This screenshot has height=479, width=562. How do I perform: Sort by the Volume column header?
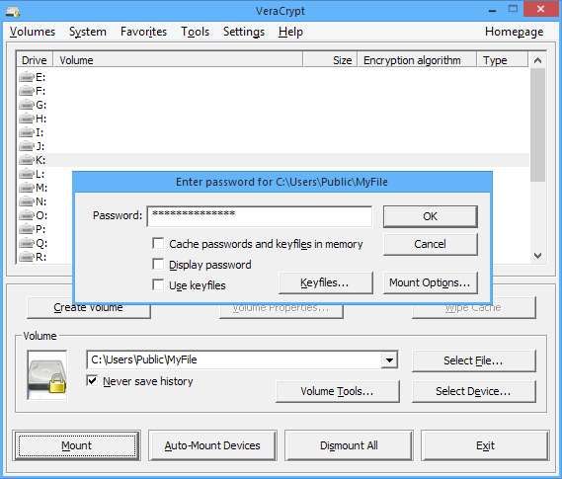coord(178,60)
